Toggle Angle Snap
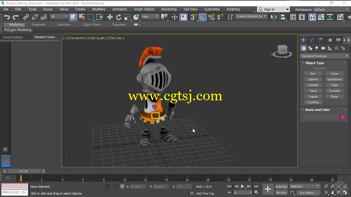The image size is (351, 197). pyautogui.click(x=203, y=17)
